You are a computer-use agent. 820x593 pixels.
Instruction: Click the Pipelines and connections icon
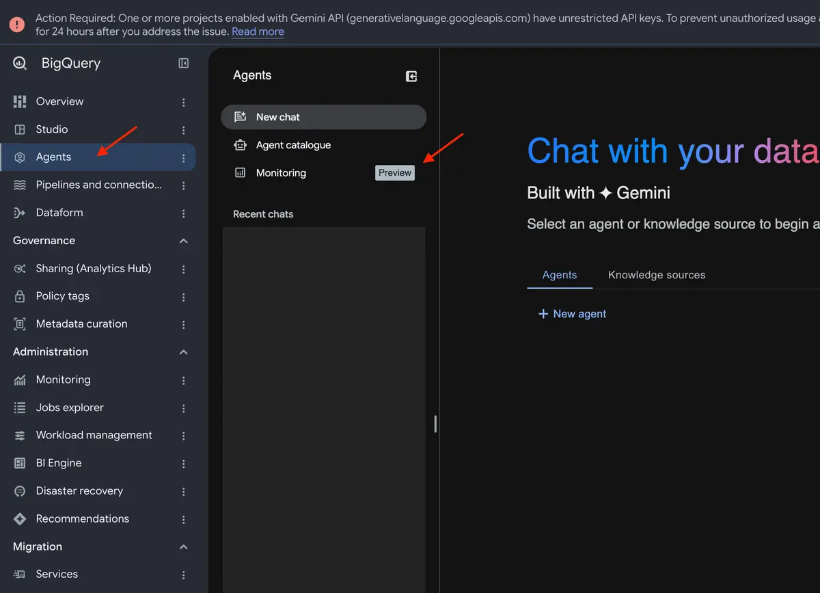tap(20, 185)
